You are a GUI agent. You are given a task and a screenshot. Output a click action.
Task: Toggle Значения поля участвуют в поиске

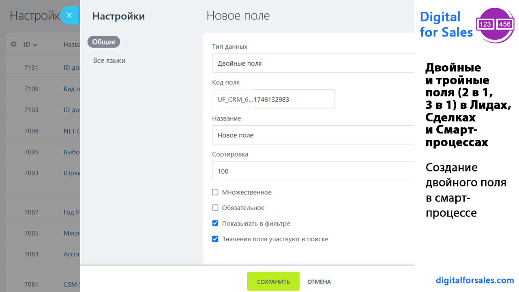coord(215,239)
